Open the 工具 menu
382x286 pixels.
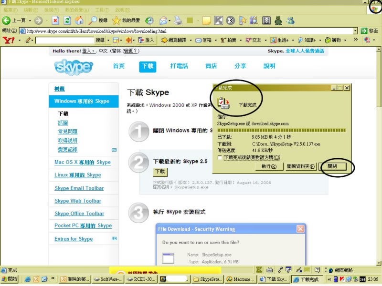(102, 10)
